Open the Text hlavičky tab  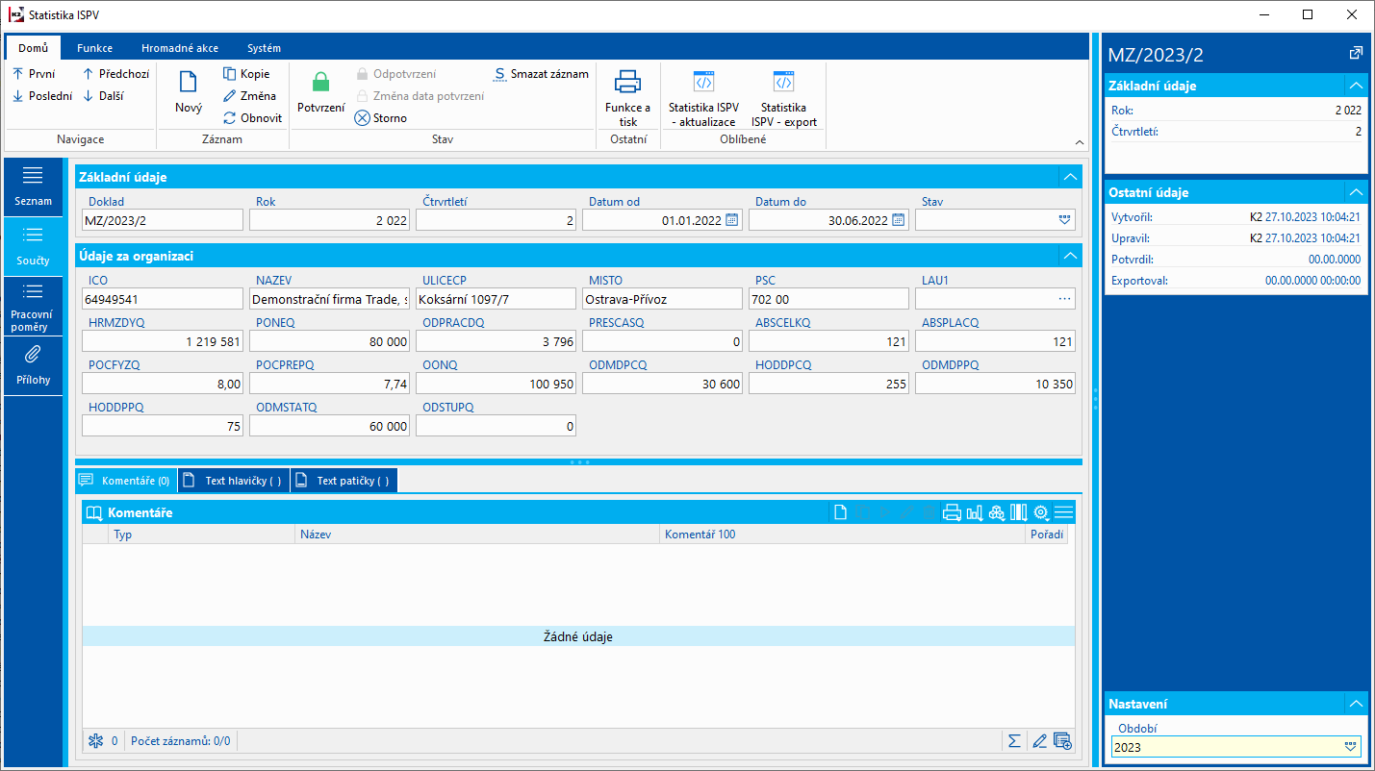pos(234,481)
